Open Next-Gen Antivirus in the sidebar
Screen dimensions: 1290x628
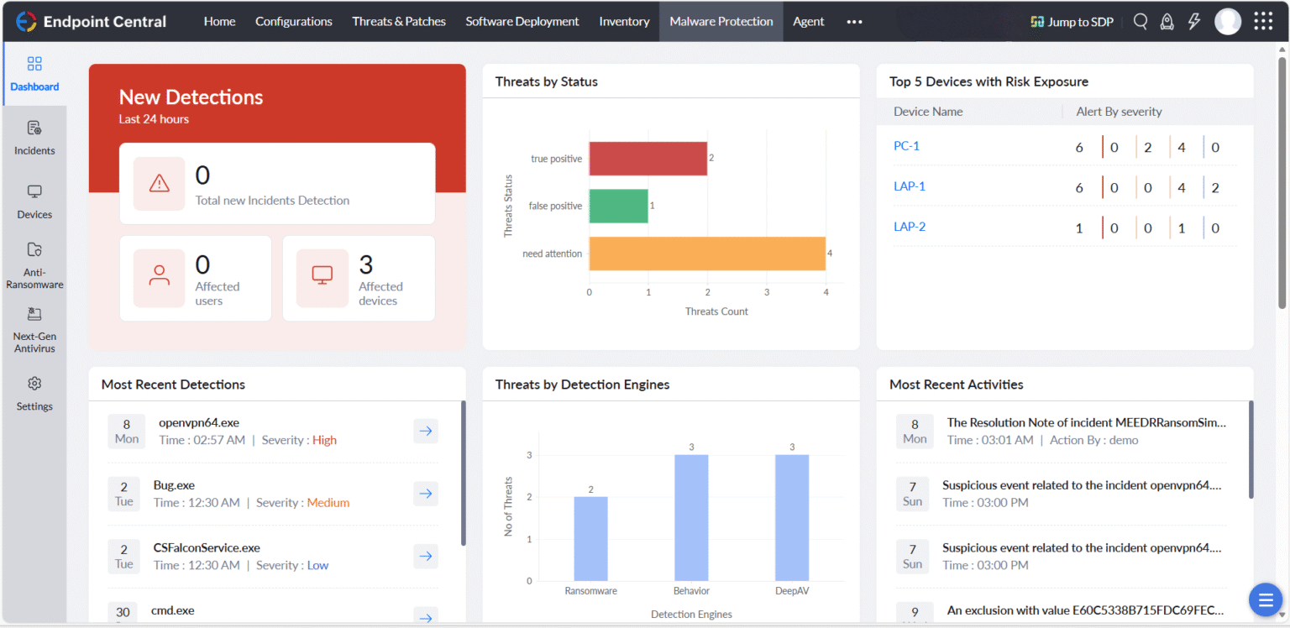tap(34, 330)
